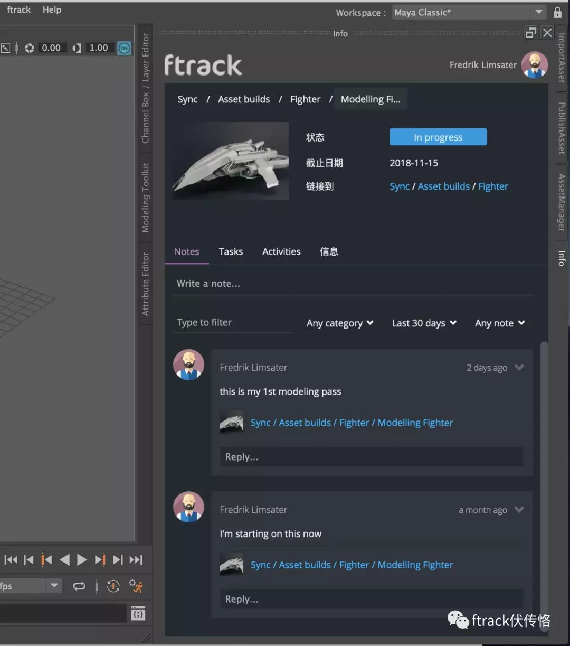Open link under '1st modeling pass' note
Viewport: 570px width, 646px height.
(x=351, y=423)
